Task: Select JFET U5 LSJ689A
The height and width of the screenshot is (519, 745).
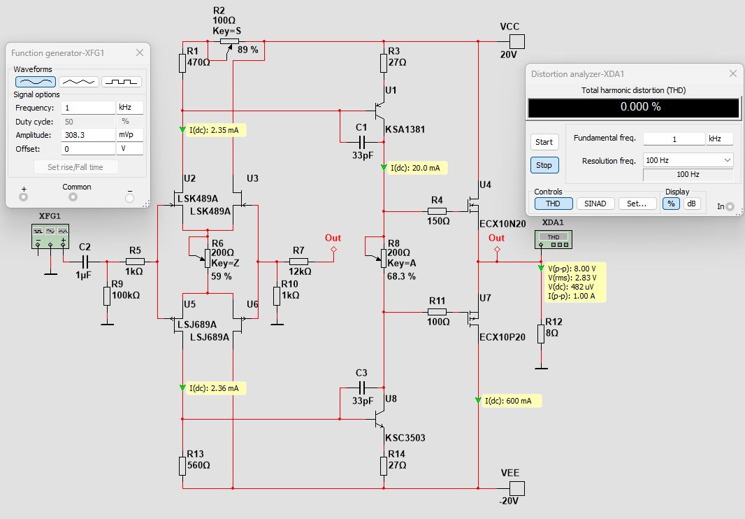Action: pyautogui.click(x=178, y=318)
